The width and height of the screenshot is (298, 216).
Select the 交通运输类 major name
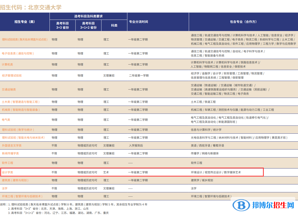9,89
